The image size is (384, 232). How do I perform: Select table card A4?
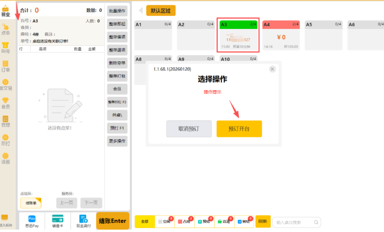(x=281, y=35)
